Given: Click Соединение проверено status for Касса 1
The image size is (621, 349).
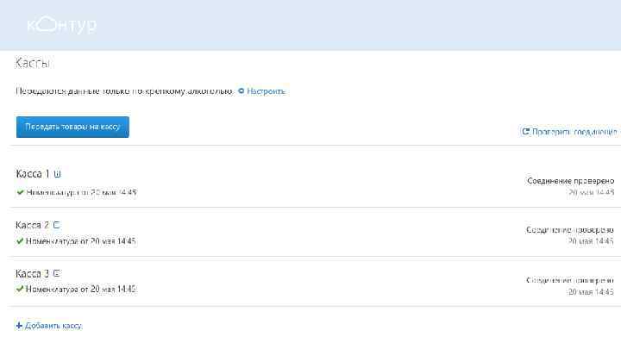Looking at the screenshot, I should (x=570, y=181).
